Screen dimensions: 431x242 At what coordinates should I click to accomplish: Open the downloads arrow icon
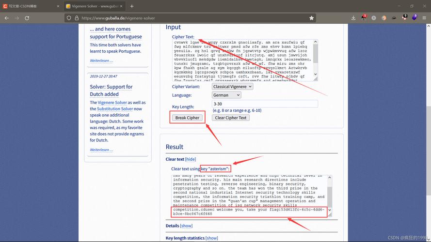(x=353, y=18)
